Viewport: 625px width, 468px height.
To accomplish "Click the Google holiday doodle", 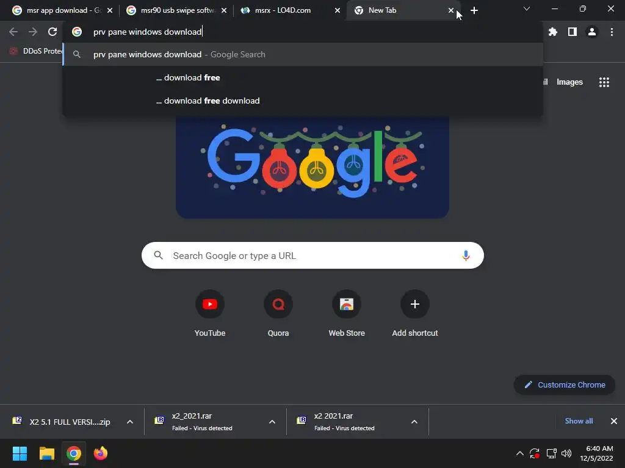I will pyautogui.click(x=312, y=167).
